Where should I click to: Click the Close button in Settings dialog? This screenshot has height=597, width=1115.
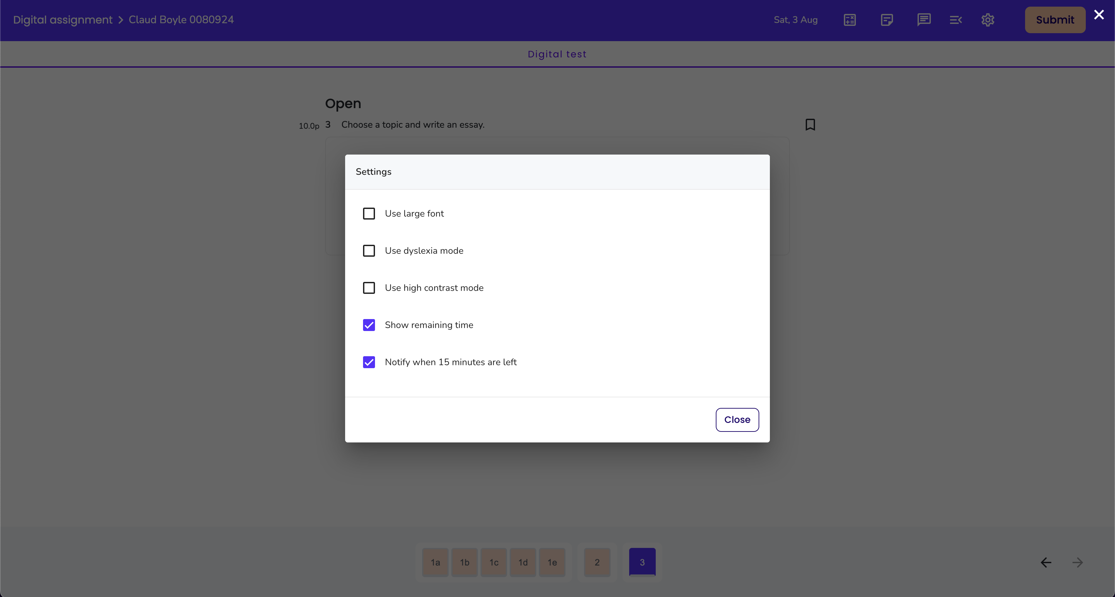(x=737, y=420)
